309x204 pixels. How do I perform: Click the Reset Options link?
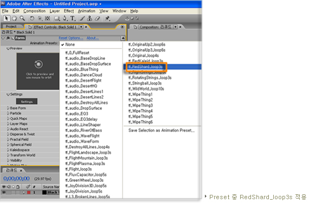click(71, 38)
